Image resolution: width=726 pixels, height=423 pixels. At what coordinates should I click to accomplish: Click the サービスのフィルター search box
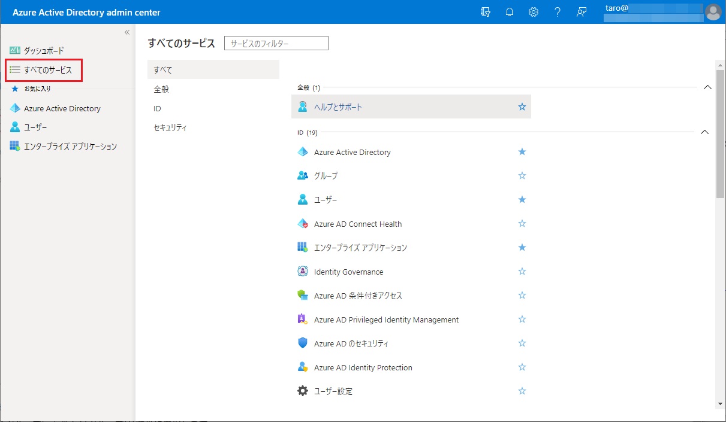click(276, 43)
